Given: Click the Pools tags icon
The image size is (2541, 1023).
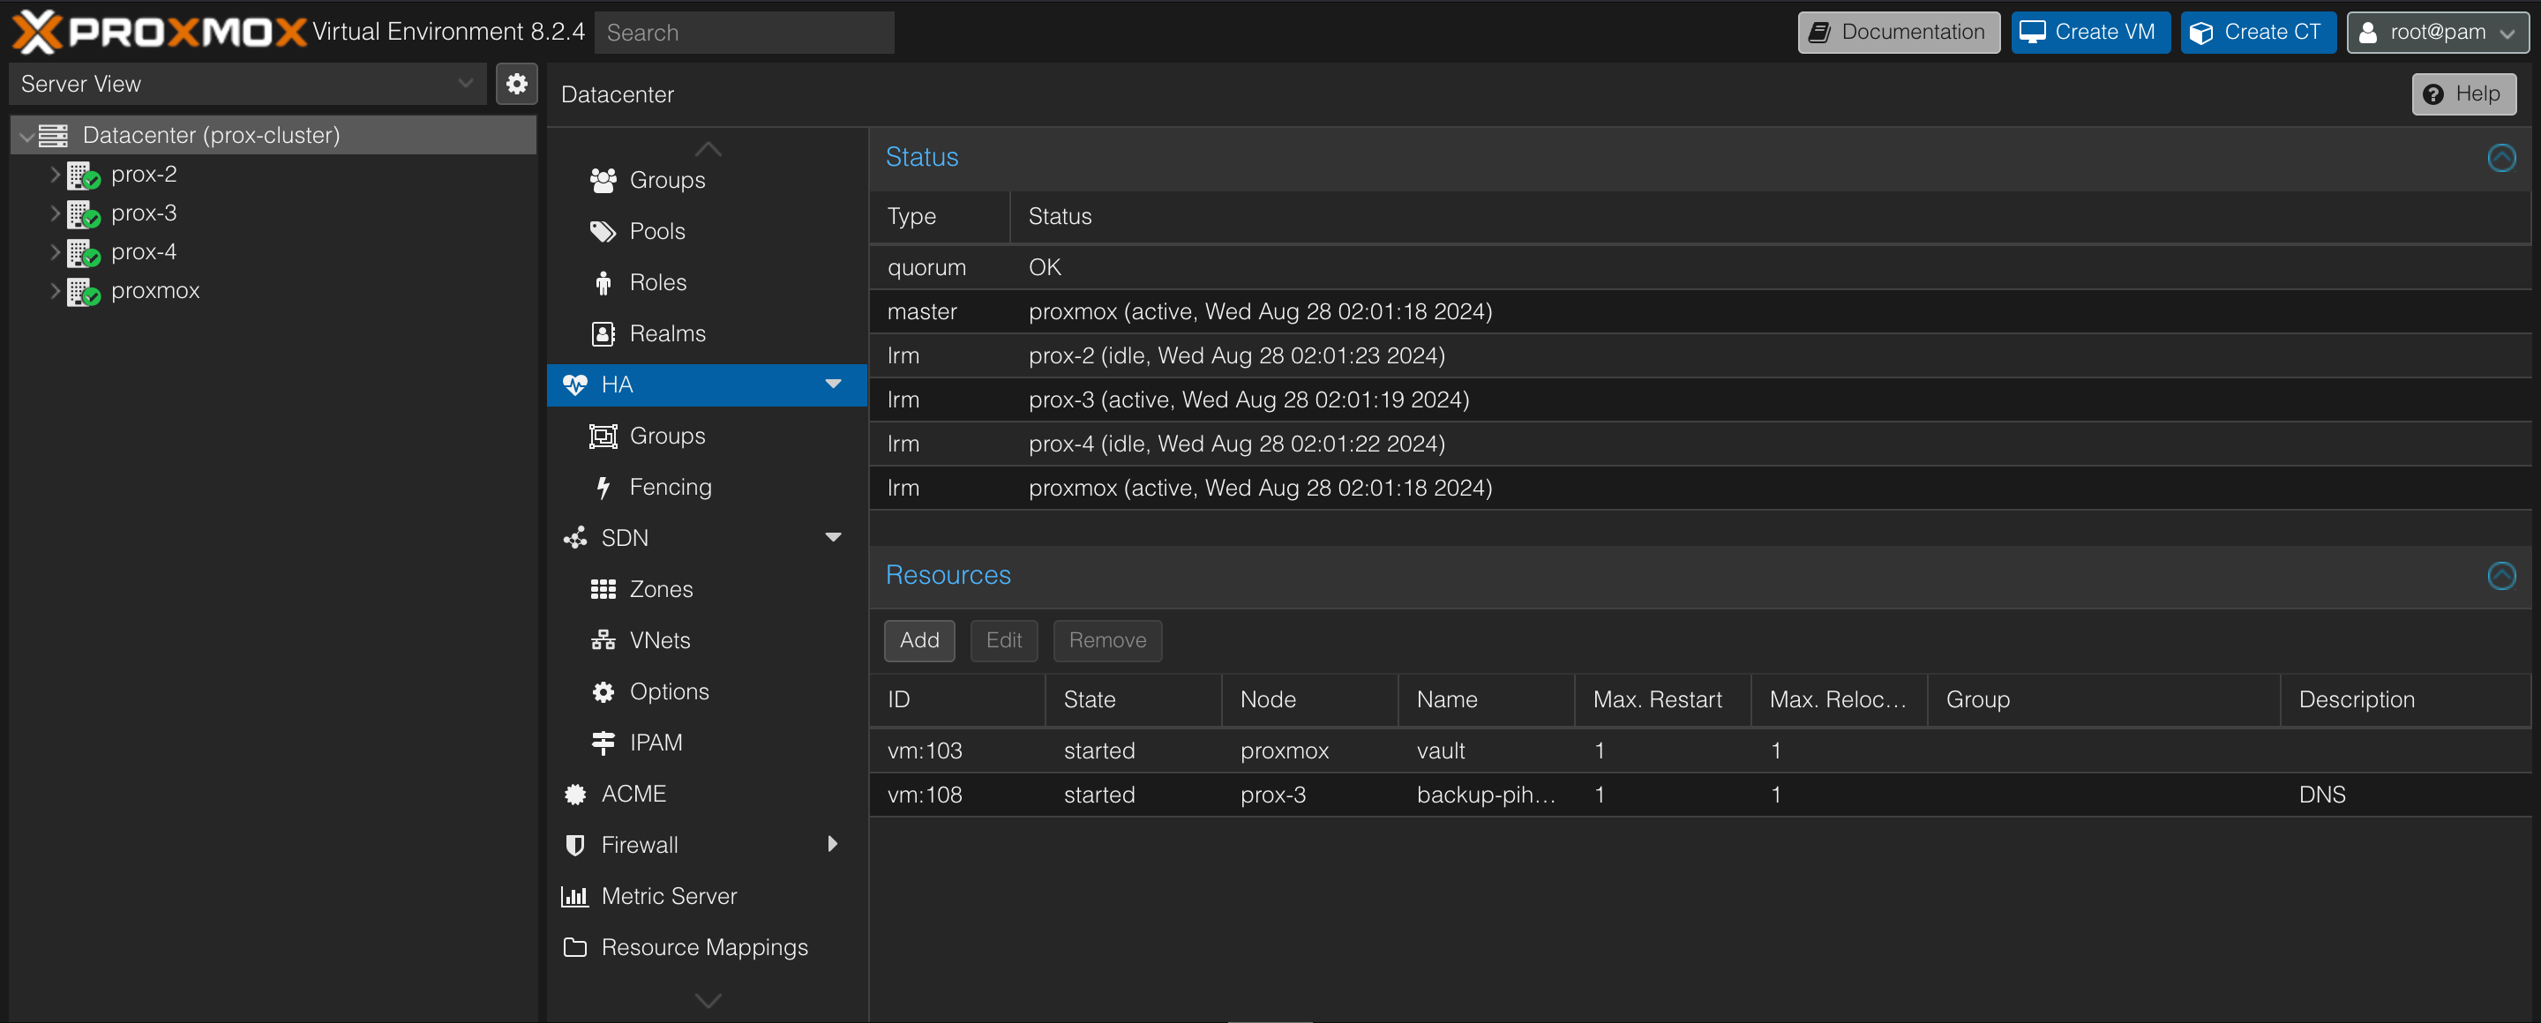Looking at the screenshot, I should [603, 232].
